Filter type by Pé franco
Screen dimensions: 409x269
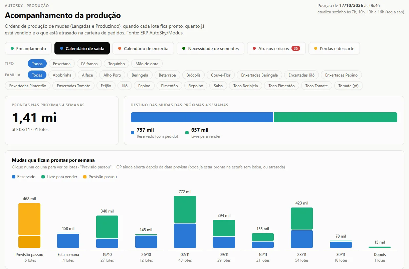pyautogui.click(x=89, y=63)
